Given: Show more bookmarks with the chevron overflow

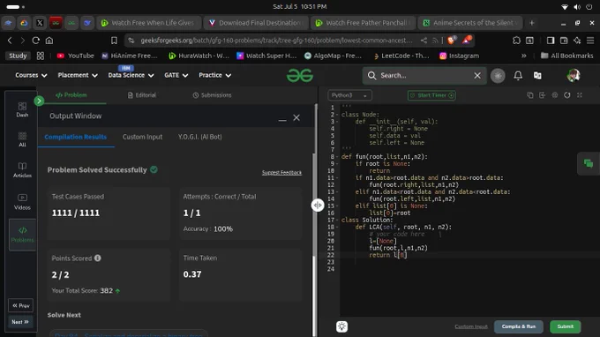Looking at the screenshot, I should tap(523, 56).
